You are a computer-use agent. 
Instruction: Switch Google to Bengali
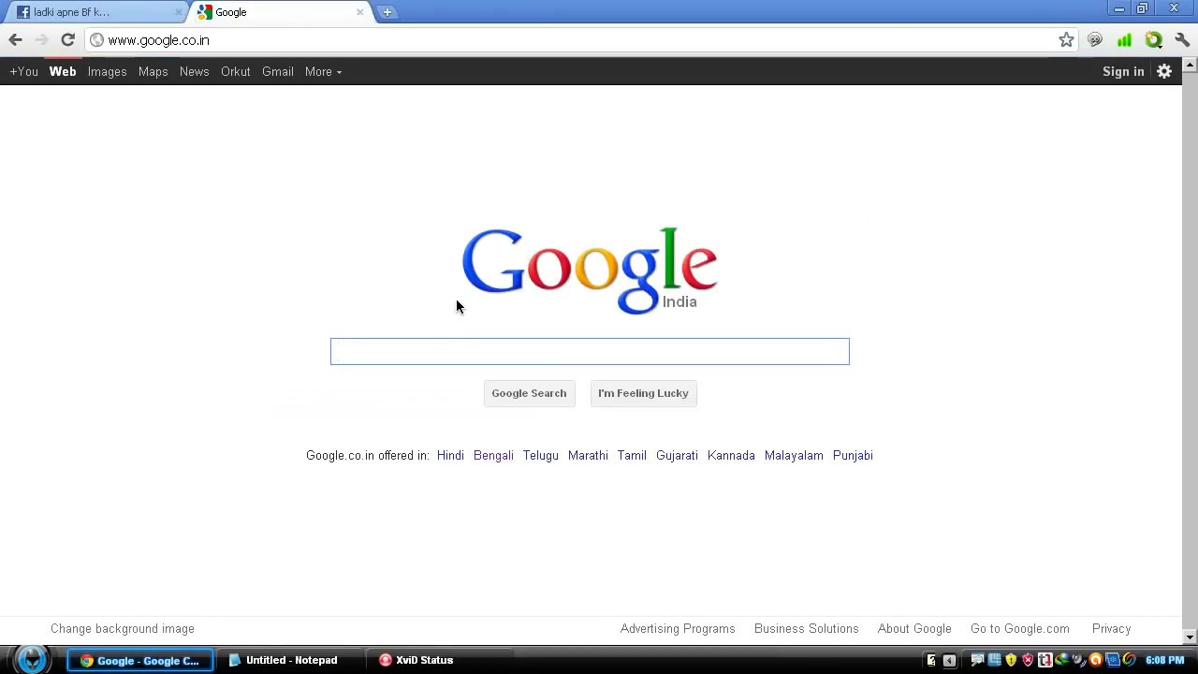point(493,455)
